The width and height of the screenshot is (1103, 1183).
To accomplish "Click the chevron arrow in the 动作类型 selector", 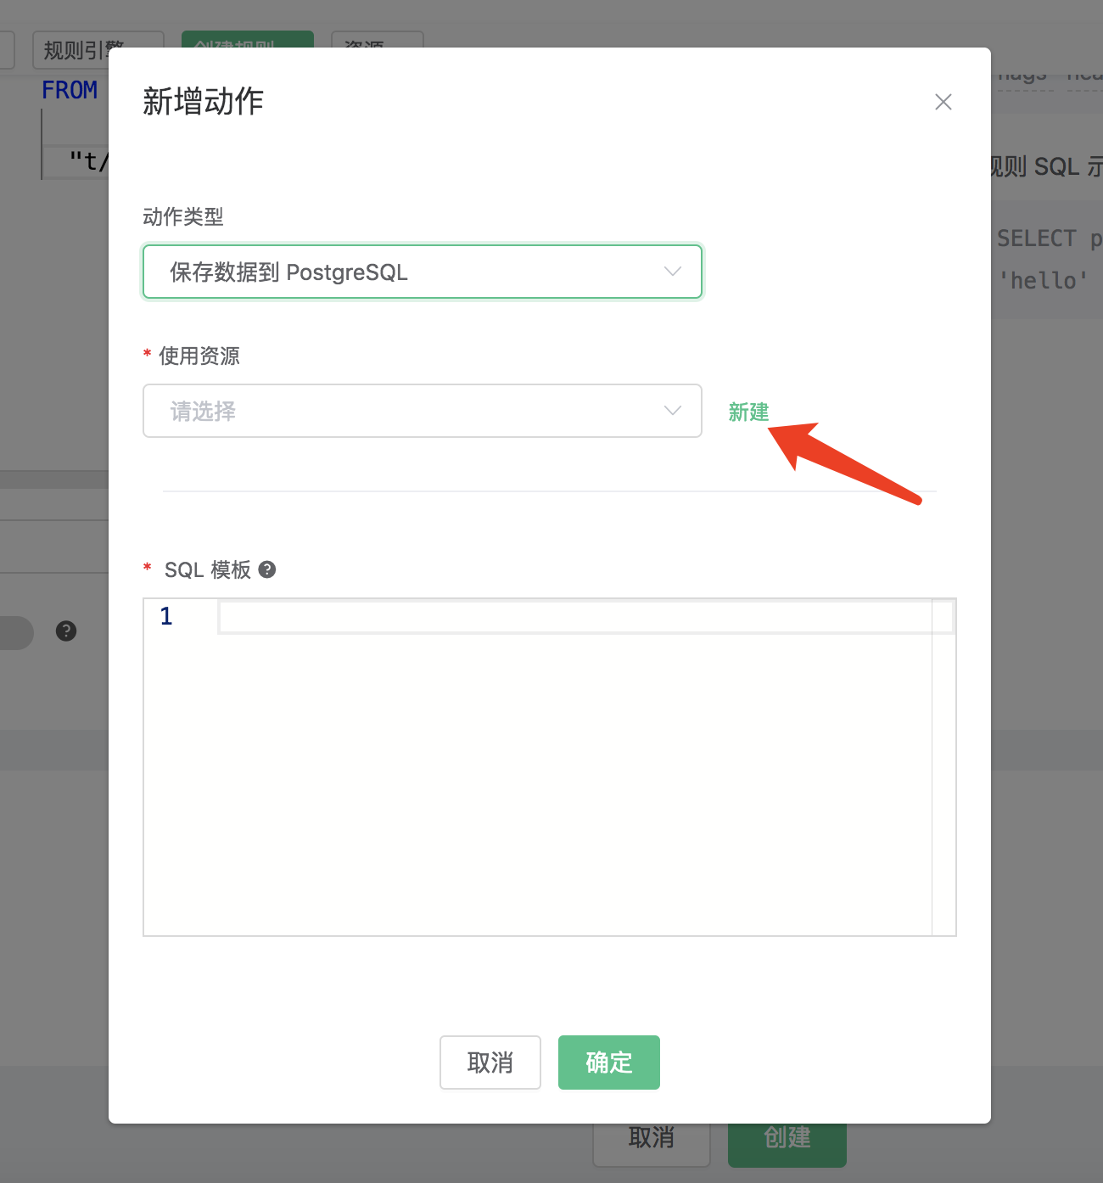I will (x=673, y=272).
